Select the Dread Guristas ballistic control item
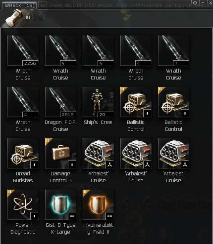 pyautogui.click(x=23, y=153)
